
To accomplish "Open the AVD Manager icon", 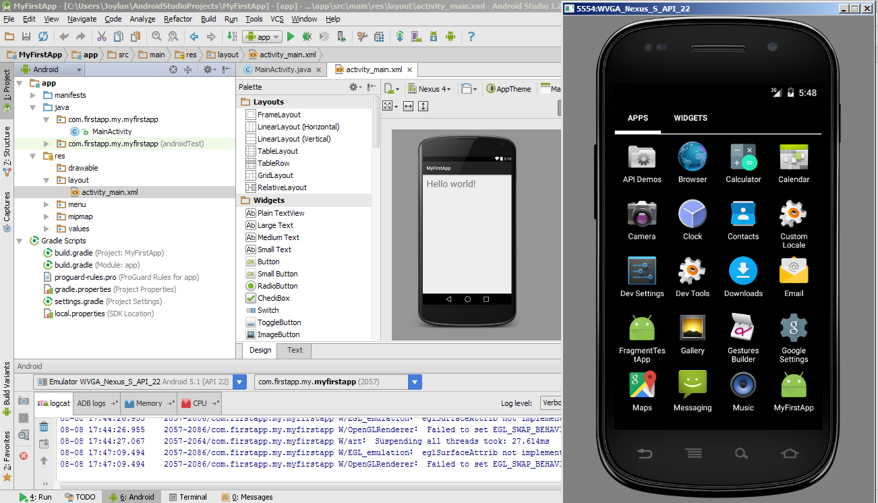I will pos(417,36).
